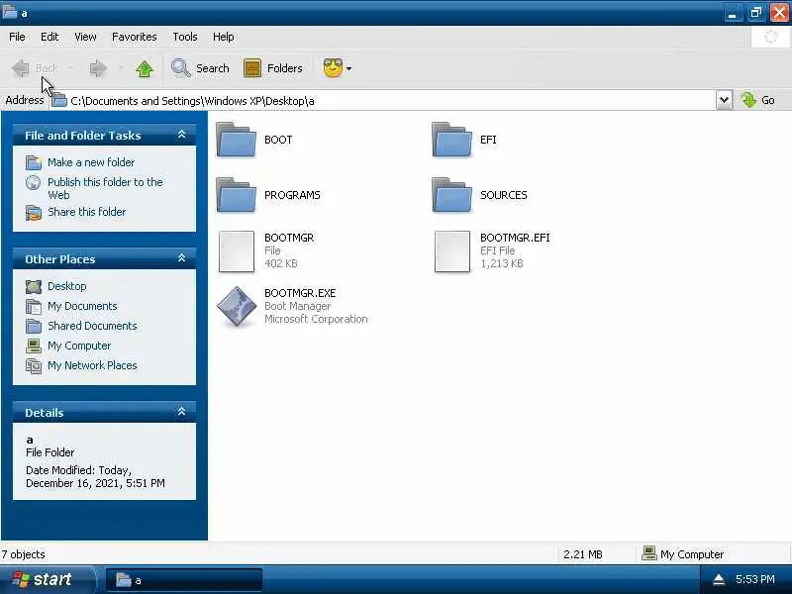Select the BOOT folder icon
Screen dimensions: 792x594
(236, 140)
